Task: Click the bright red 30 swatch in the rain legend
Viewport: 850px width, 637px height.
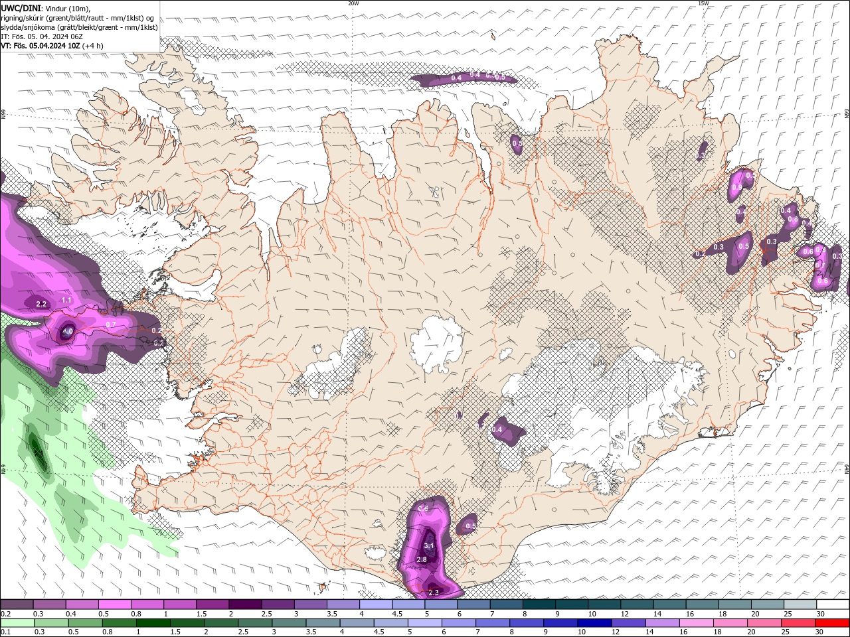Action: [x=833, y=623]
